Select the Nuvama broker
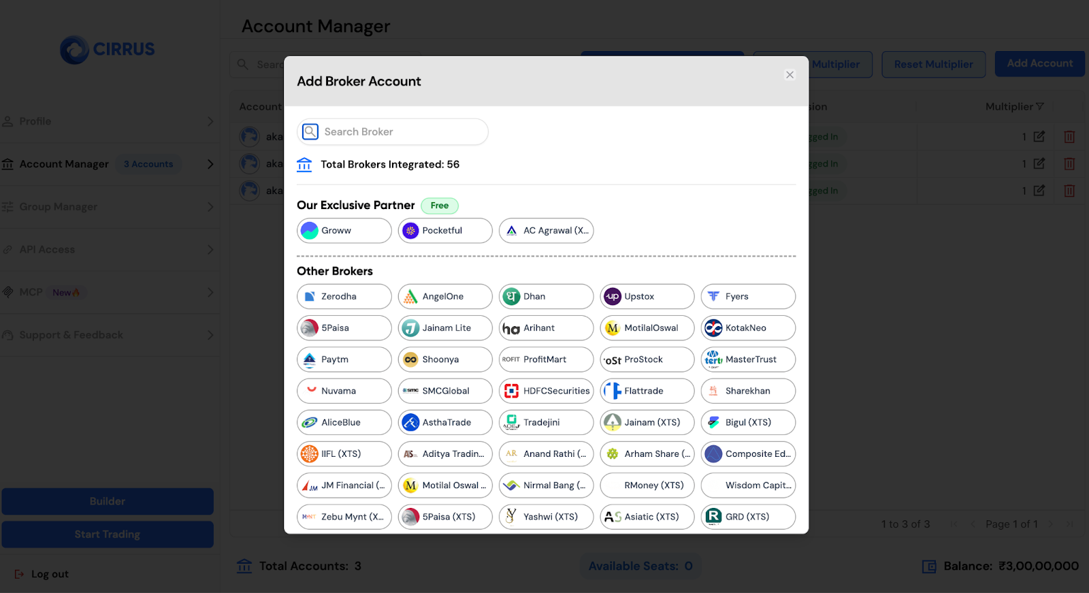 (x=344, y=391)
